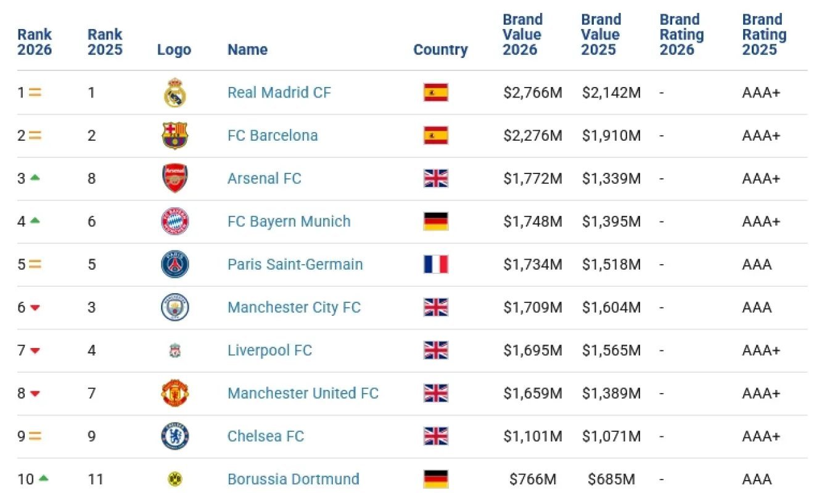The image size is (814, 493).
Task: Click the German flag beside FC Bayern Munich
Action: pyautogui.click(x=435, y=221)
